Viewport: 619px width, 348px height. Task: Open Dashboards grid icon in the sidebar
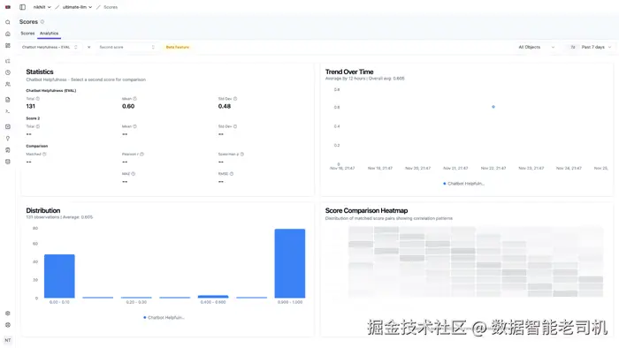tap(7, 45)
